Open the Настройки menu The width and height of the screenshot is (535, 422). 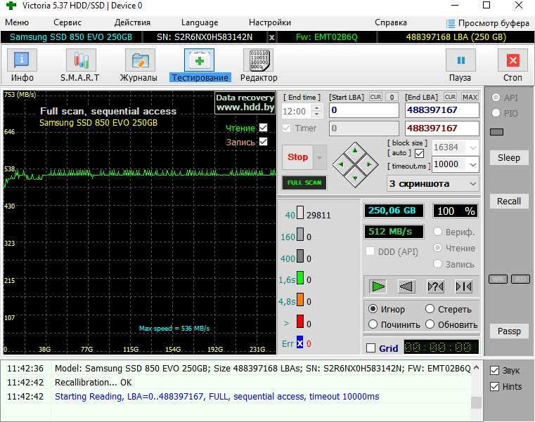[270, 22]
